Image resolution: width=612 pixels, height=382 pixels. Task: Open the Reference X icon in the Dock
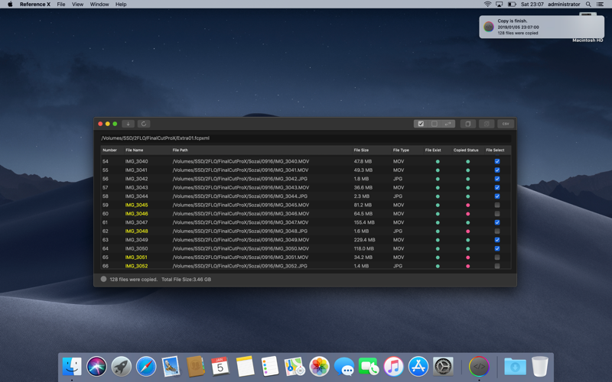pos(479,367)
